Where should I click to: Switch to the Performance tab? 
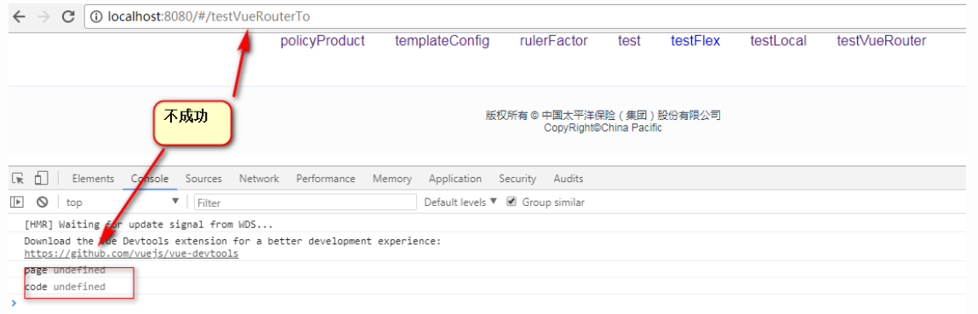click(x=326, y=179)
